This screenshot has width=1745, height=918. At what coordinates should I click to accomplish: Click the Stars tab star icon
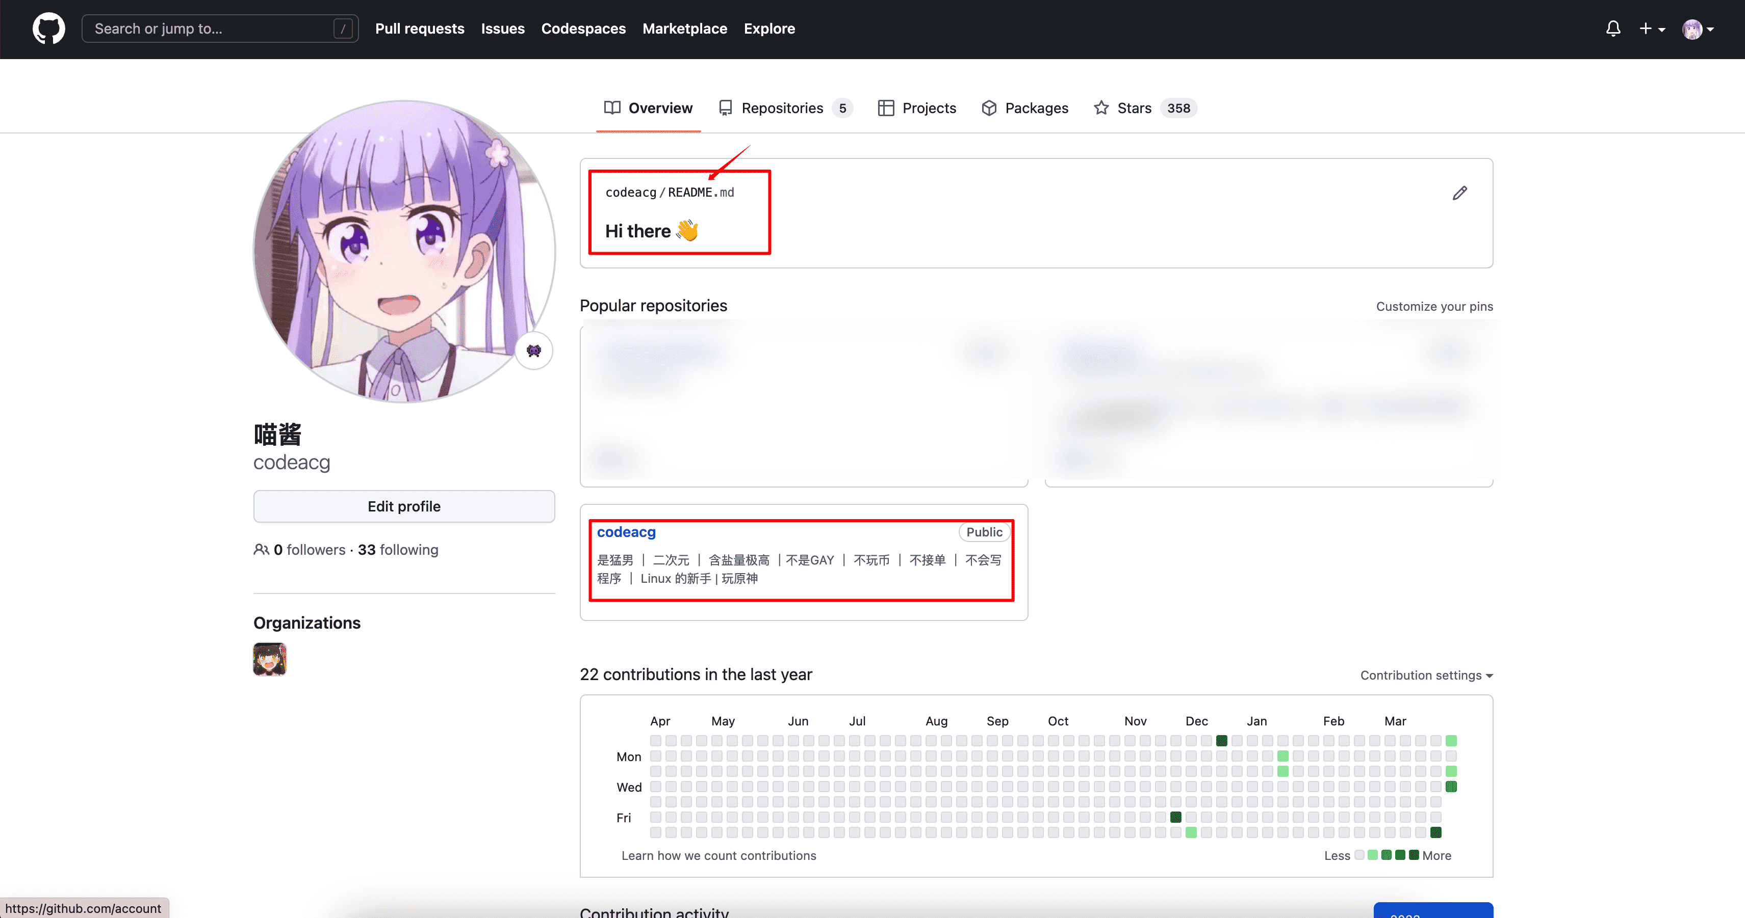click(x=1101, y=108)
